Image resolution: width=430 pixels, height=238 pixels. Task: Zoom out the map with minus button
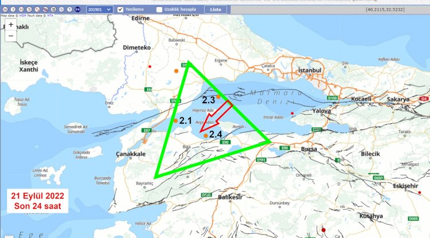tap(11, 36)
